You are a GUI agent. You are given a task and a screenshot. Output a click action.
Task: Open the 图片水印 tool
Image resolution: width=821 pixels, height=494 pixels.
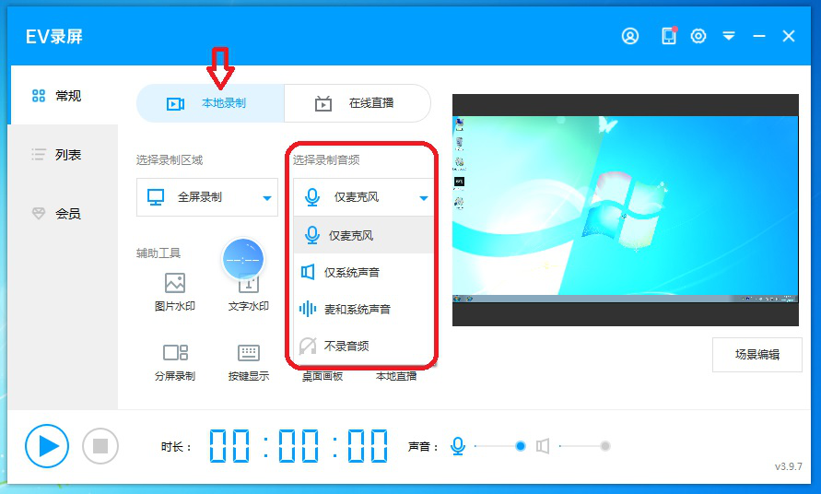coord(175,292)
